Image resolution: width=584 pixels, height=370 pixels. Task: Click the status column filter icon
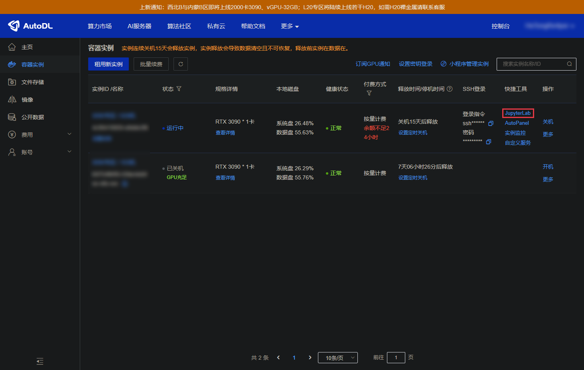[x=179, y=89]
